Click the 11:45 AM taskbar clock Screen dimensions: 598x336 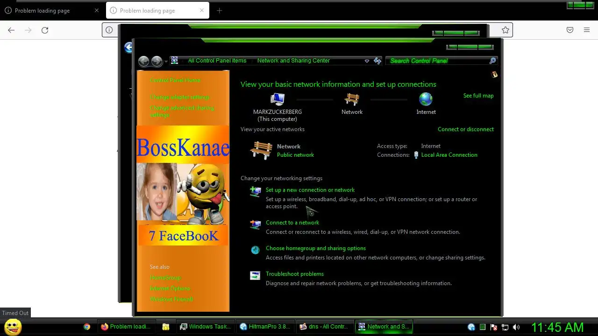(x=557, y=327)
